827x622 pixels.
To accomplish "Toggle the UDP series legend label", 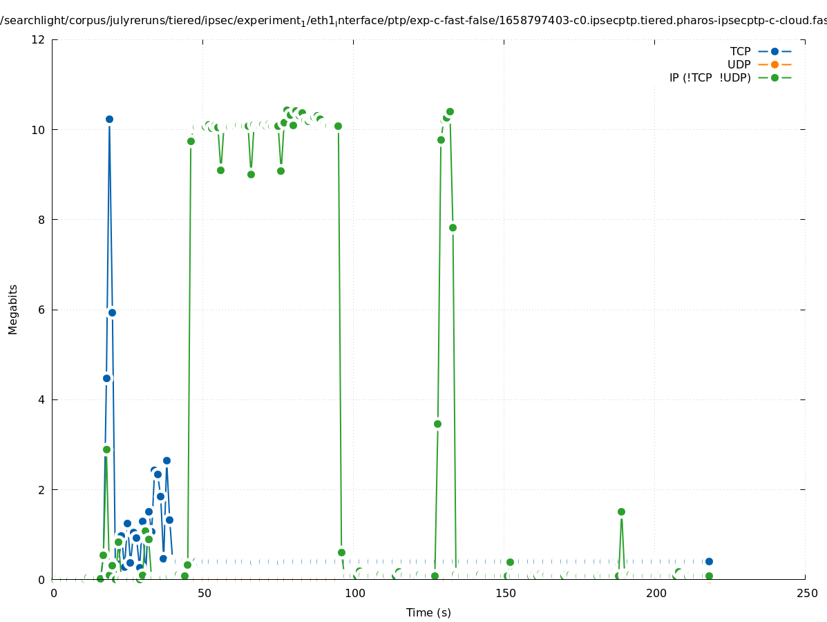I will point(739,65).
